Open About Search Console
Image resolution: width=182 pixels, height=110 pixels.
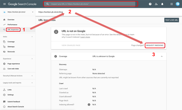[x=16, y=107]
